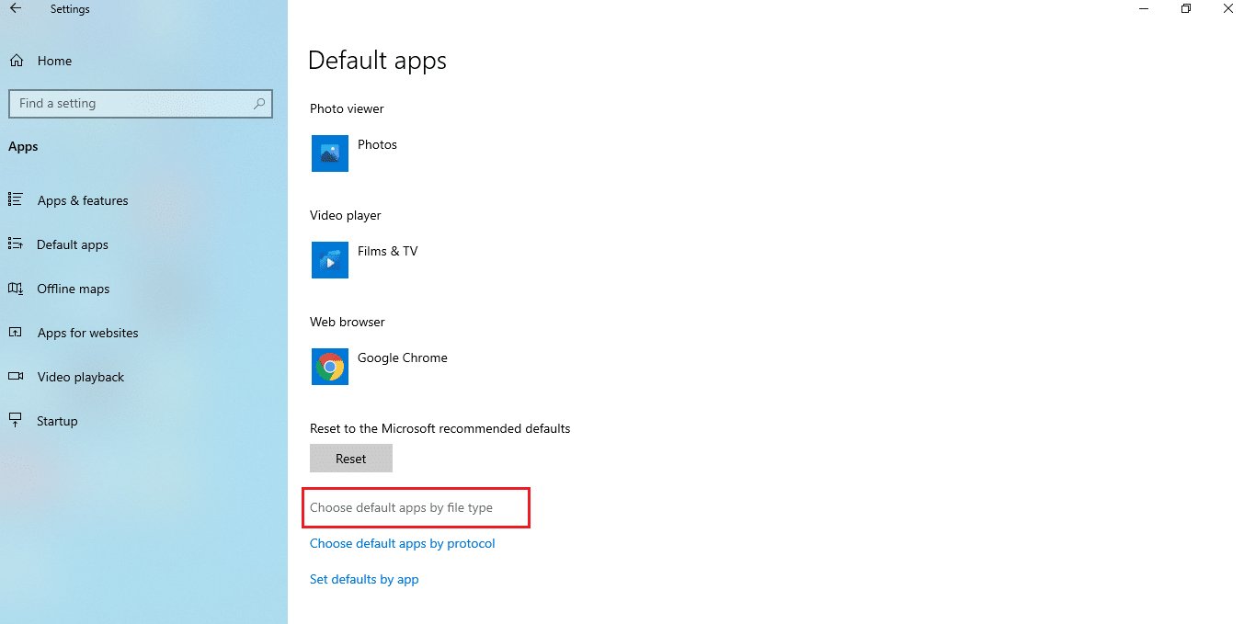
Task: Click the Apps & features list icon
Action: pyautogui.click(x=16, y=199)
